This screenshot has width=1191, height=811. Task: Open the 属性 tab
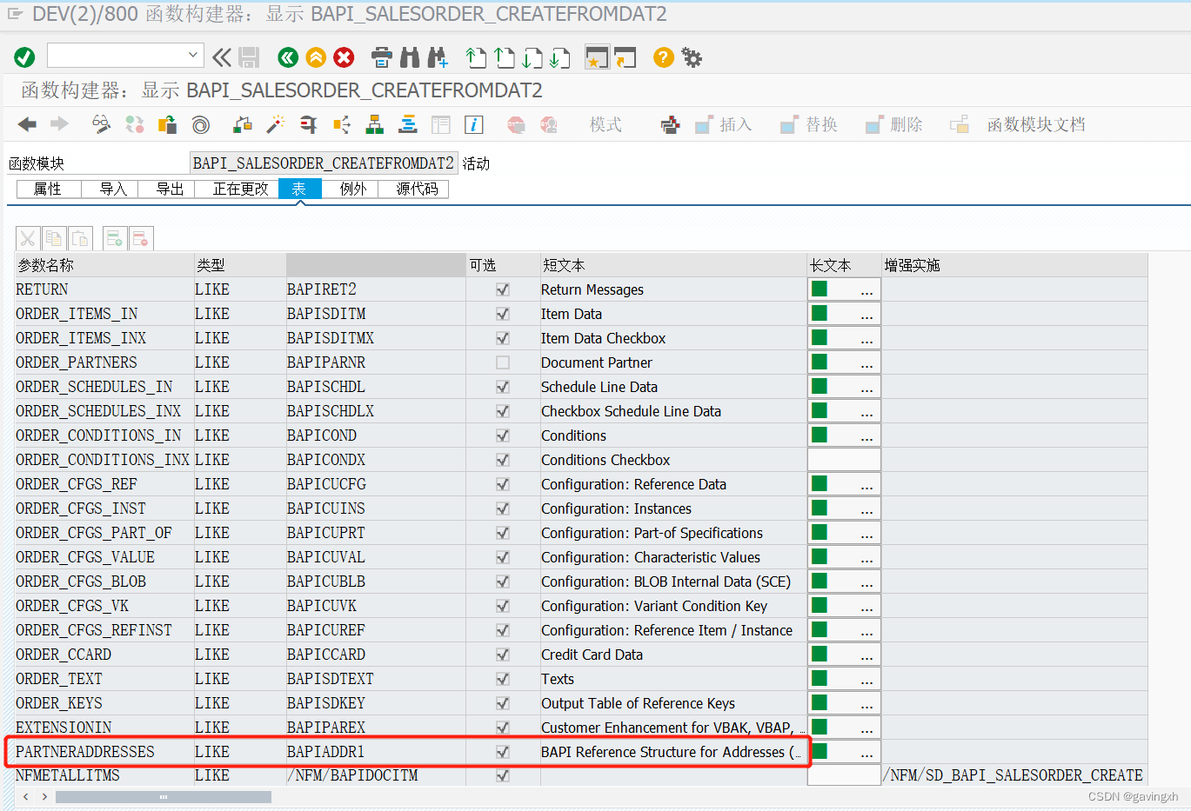[48, 189]
